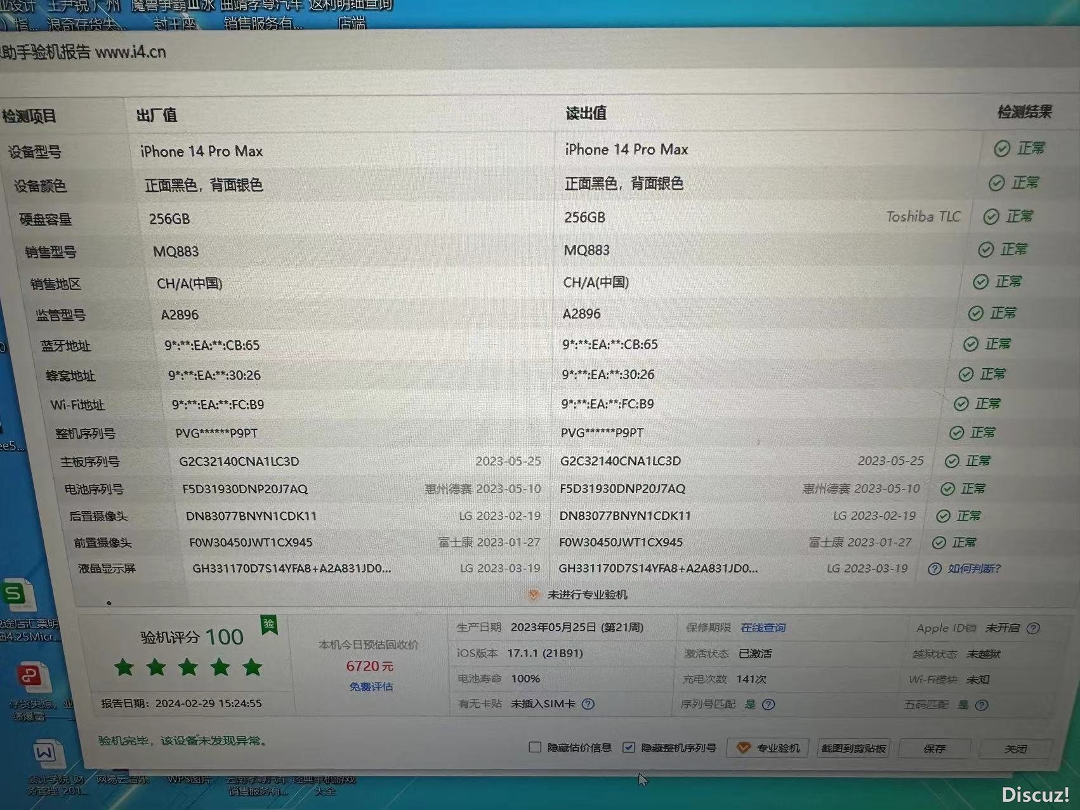The image size is (1080, 810).
Task: Open the 在线查询 warranty link
Action: 763,628
